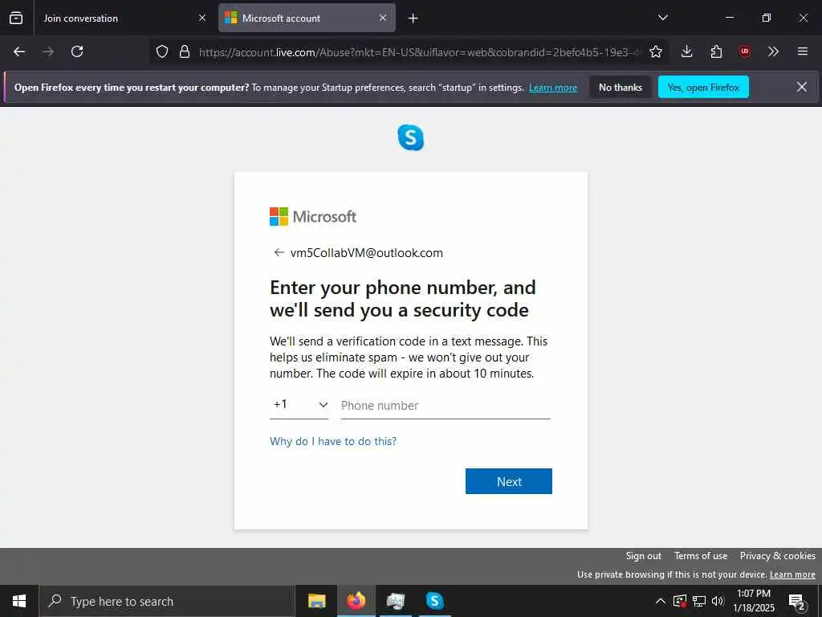Focus the Phone number input field
This screenshot has height=617, width=822.
tap(446, 406)
